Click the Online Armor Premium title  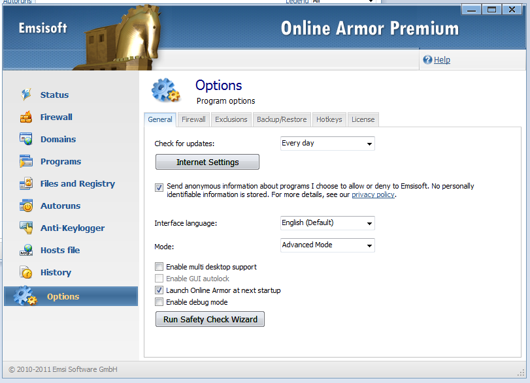click(x=370, y=28)
